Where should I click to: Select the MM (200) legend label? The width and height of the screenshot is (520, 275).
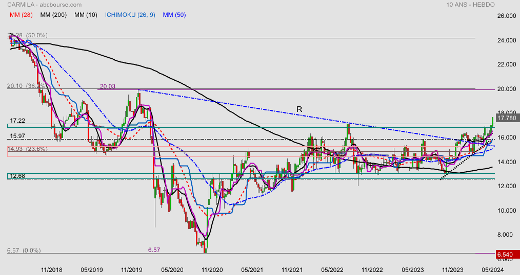[53, 15]
